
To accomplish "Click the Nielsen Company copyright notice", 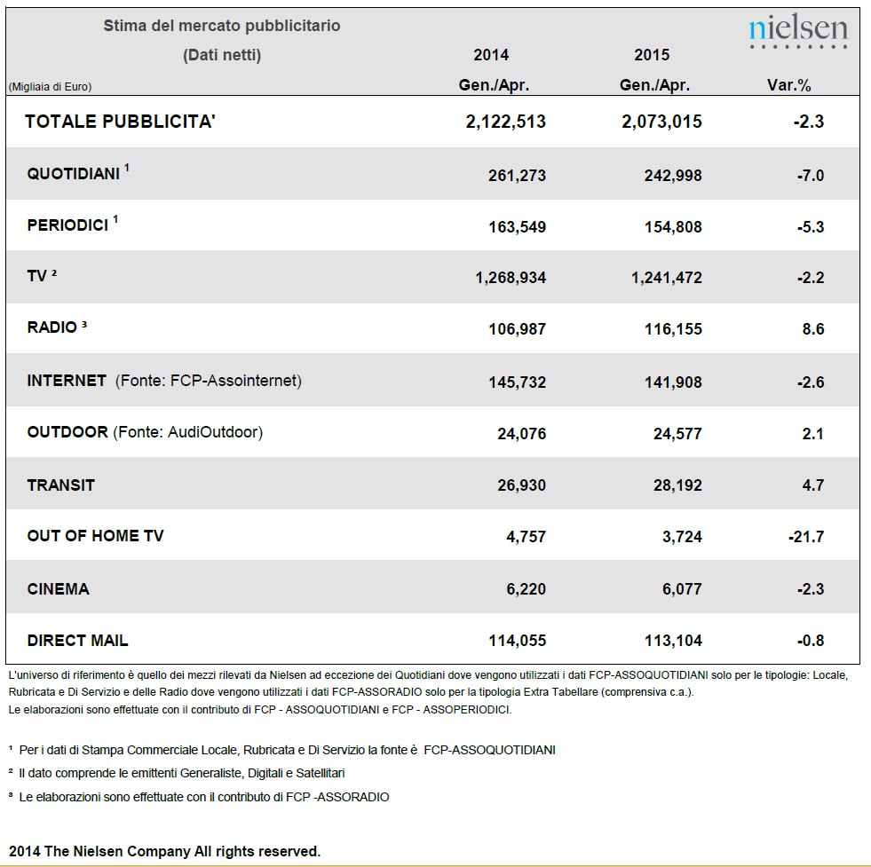I will coord(165,851).
